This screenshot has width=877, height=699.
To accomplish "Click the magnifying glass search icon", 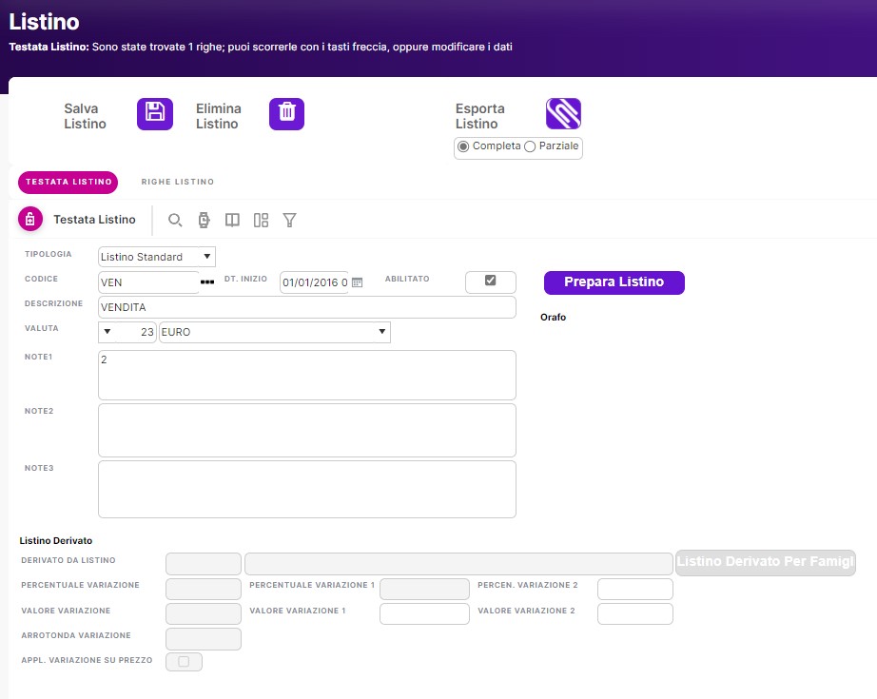I will (x=175, y=220).
